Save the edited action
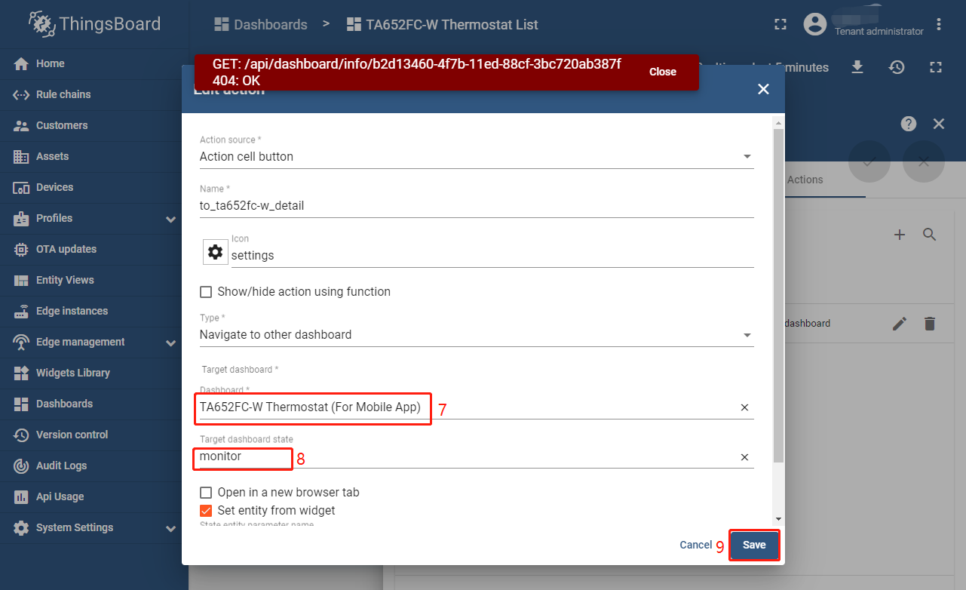 pos(754,545)
